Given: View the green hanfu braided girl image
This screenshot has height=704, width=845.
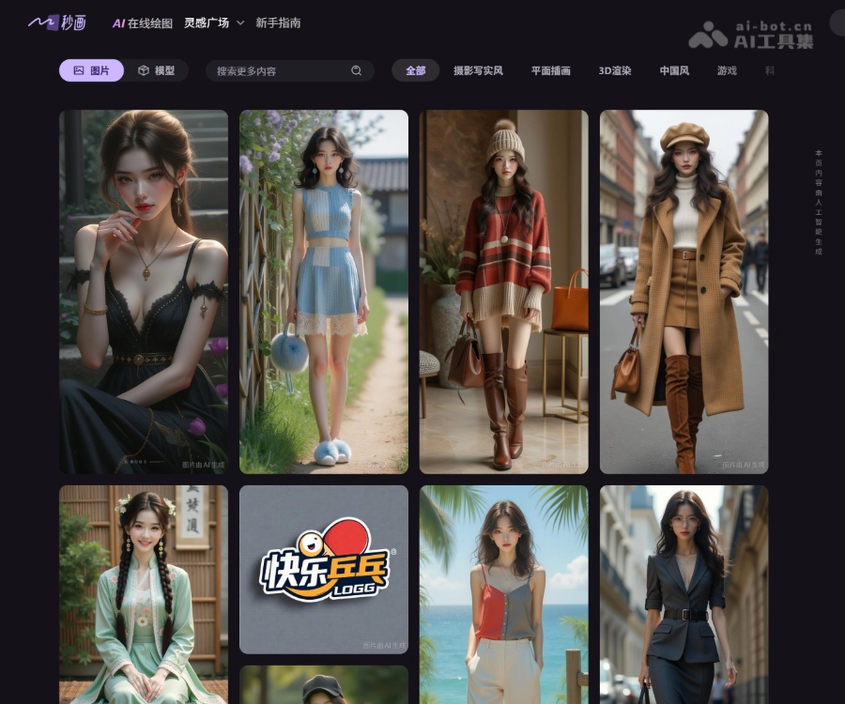Looking at the screenshot, I should pos(144,595).
